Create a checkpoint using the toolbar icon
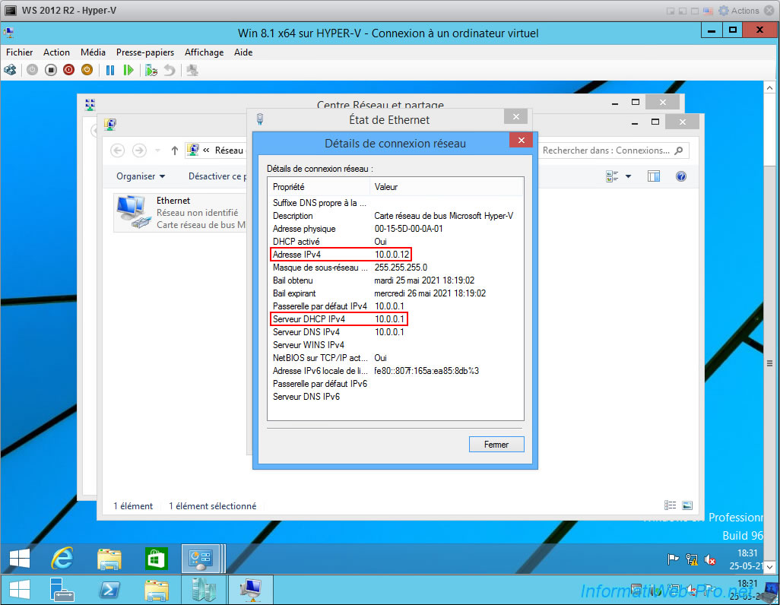Screen dimensions: 780x605 pyautogui.click(x=151, y=70)
